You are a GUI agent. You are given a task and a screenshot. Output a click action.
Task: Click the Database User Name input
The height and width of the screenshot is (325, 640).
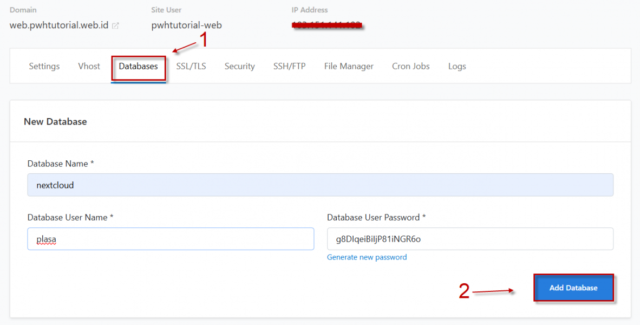[171, 239]
